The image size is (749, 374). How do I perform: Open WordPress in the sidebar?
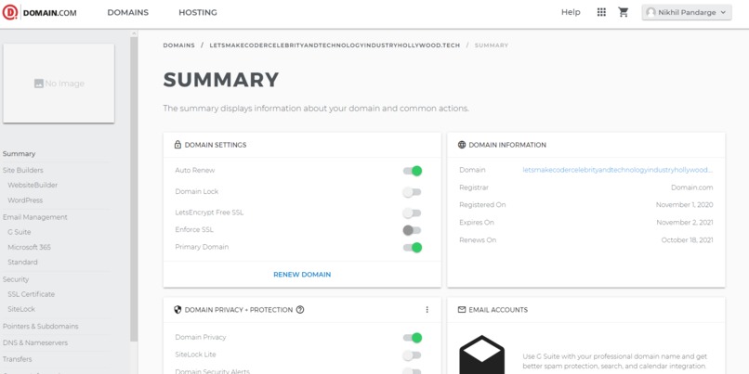tap(25, 200)
